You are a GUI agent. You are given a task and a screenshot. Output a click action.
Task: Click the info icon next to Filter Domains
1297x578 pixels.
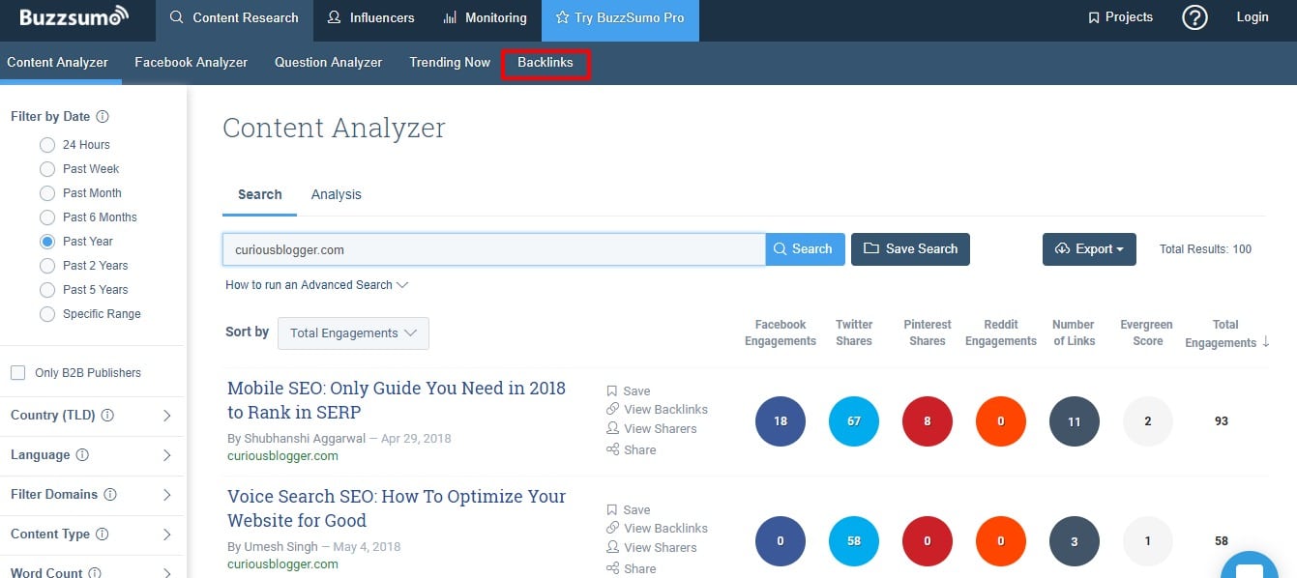[x=110, y=495]
